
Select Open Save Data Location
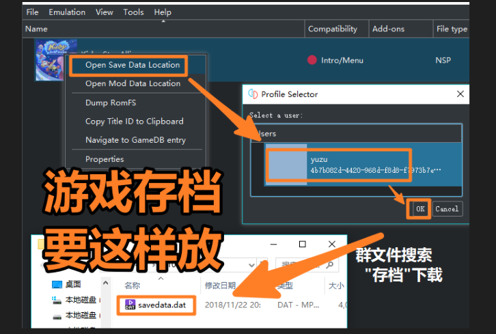[x=133, y=65]
